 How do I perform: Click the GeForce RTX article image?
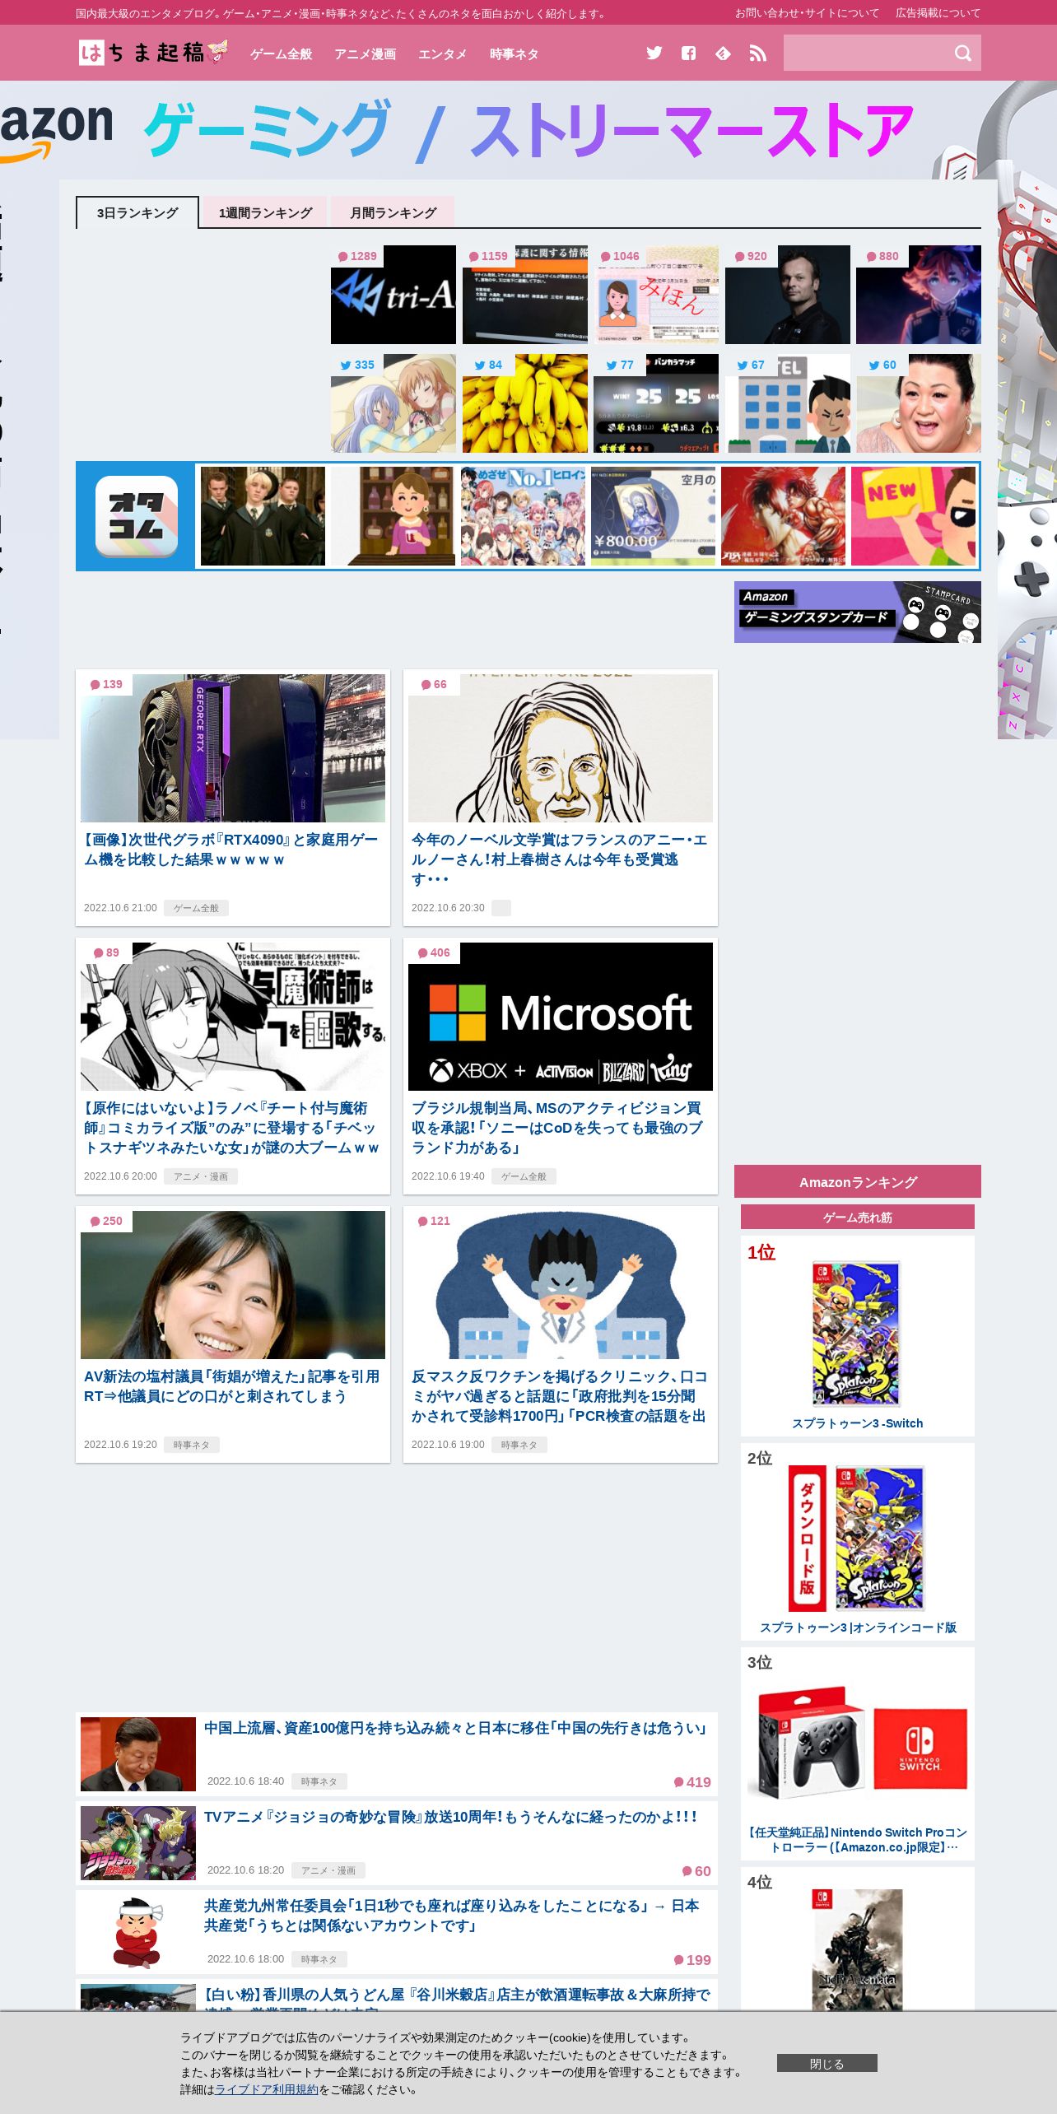(233, 748)
